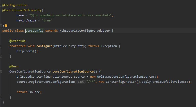The height and width of the screenshot is (107, 196).
Task: Collapse the @Configuration annotation fold marker
Action: pos(1,5)
